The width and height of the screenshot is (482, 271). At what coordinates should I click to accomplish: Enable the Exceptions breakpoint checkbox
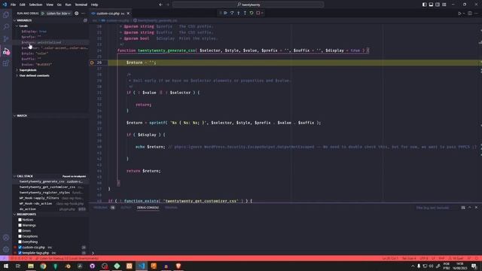tap(20, 236)
